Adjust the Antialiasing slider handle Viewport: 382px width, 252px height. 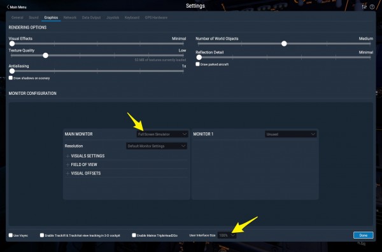(12, 71)
